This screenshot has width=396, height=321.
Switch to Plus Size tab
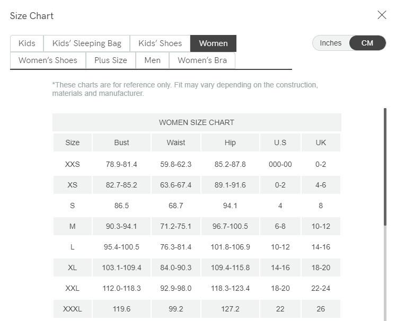(111, 60)
